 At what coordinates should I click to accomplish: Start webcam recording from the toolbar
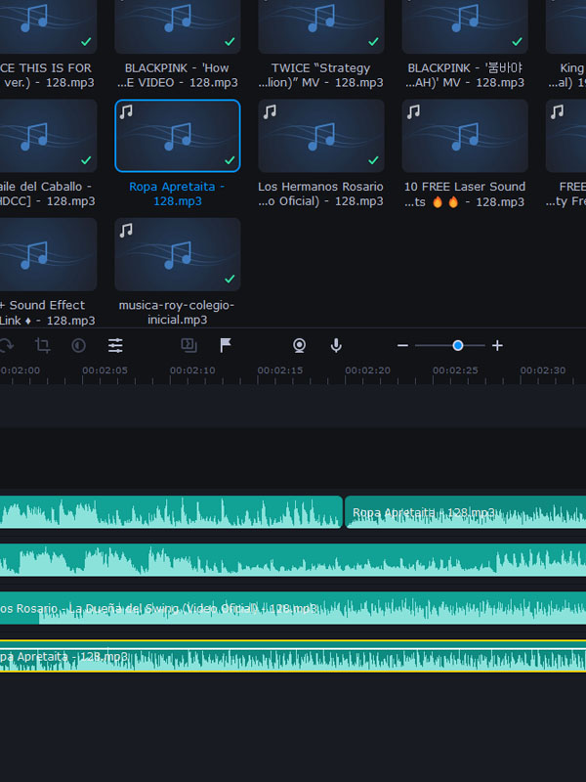(x=300, y=345)
